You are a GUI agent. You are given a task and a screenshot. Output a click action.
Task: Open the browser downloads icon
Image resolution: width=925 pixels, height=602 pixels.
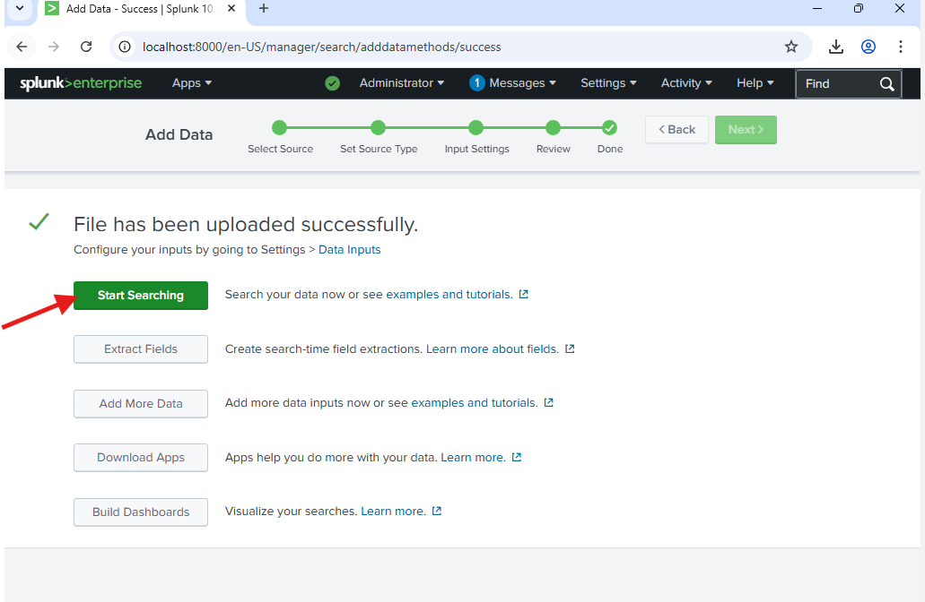836,47
